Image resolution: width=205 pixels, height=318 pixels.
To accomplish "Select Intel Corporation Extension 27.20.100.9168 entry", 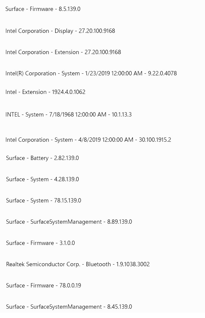I will [x=63, y=52].
